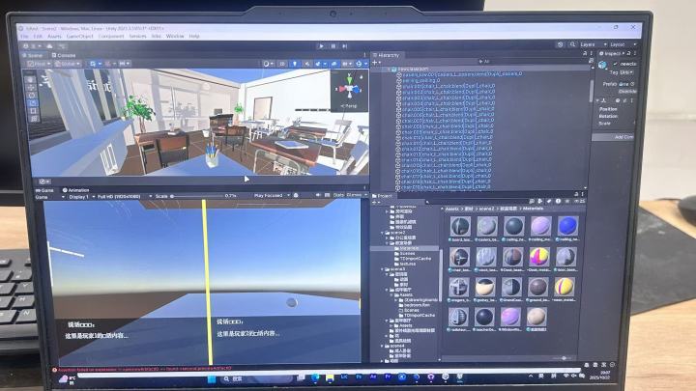Click the Step frame button
The image size is (696, 391).
point(344,45)
